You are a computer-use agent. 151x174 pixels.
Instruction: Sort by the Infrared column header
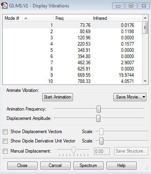click(x=113, y=18)
